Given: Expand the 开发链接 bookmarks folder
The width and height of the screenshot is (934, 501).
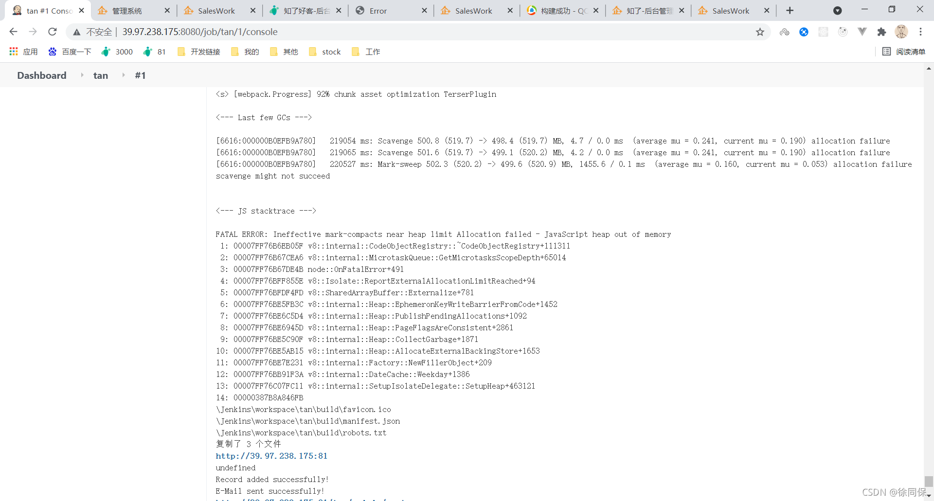Looking at the screenshot, I should point(198,52).
